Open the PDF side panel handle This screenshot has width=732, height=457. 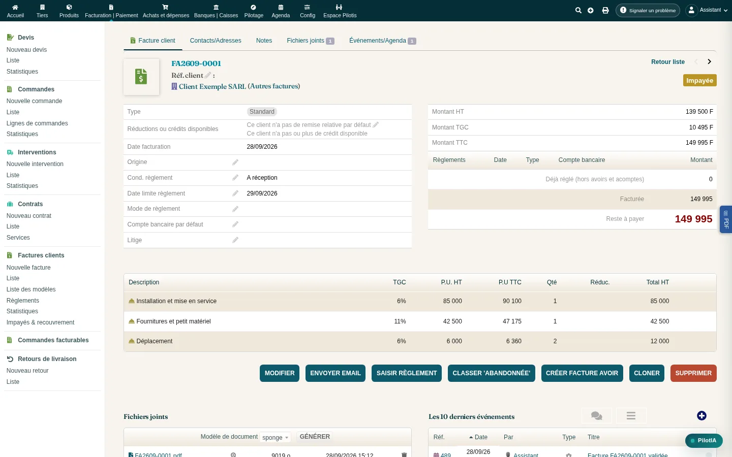click(726, 219)
